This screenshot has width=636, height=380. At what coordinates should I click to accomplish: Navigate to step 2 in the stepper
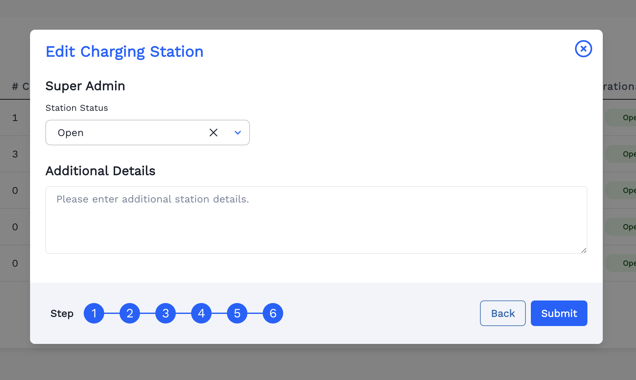130,313
